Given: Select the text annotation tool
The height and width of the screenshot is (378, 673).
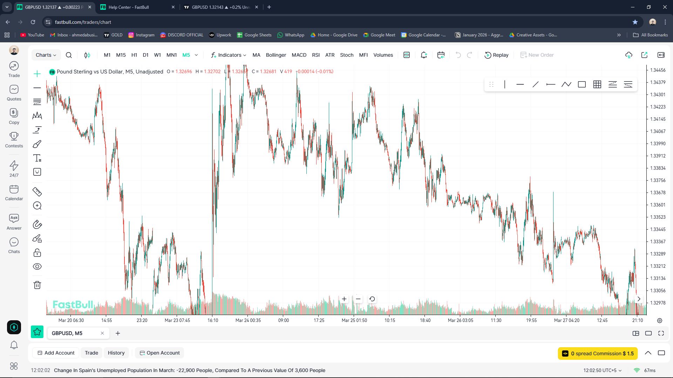Looking at the screenshot, I should pyautogui.click(x=37, y=158).
